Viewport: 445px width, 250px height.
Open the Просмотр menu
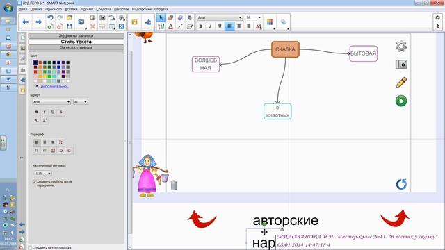pyautogui.click(x=54, y=9)
